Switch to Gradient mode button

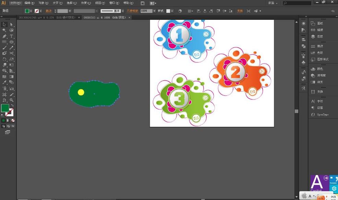pyautogui.click(x=8, y=120)
